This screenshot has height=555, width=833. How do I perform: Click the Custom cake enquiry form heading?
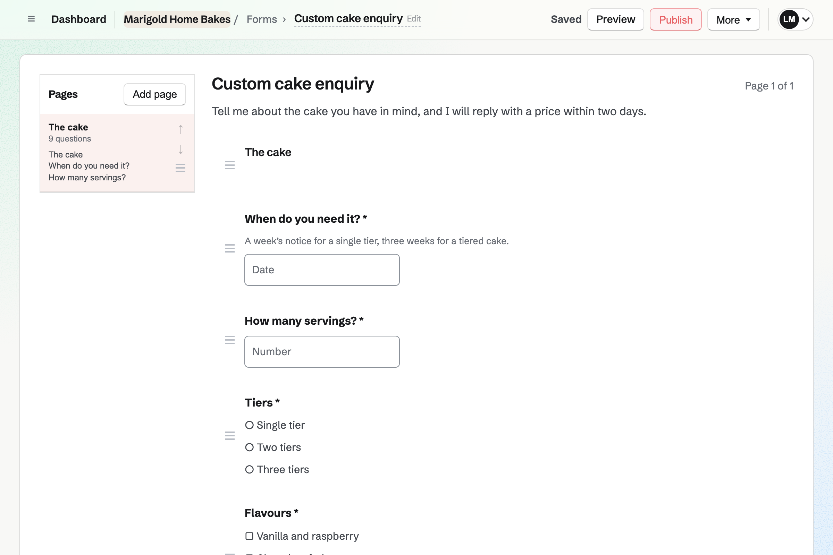(293, 84)
